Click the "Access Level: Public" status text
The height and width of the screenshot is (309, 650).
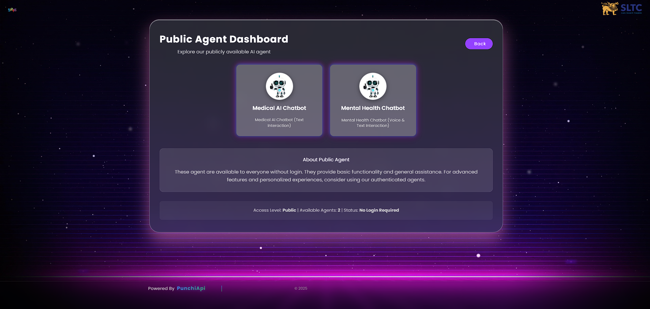275,210
